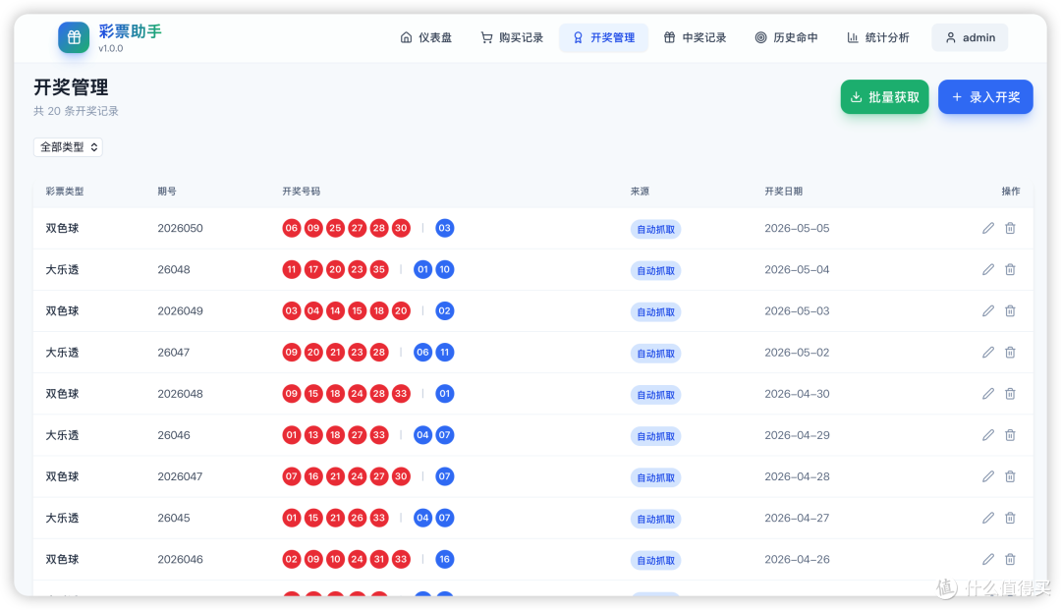Click issue number 2026048
Image resolution: width=1061 pixels, height=610 pixels.
point(180,394)
